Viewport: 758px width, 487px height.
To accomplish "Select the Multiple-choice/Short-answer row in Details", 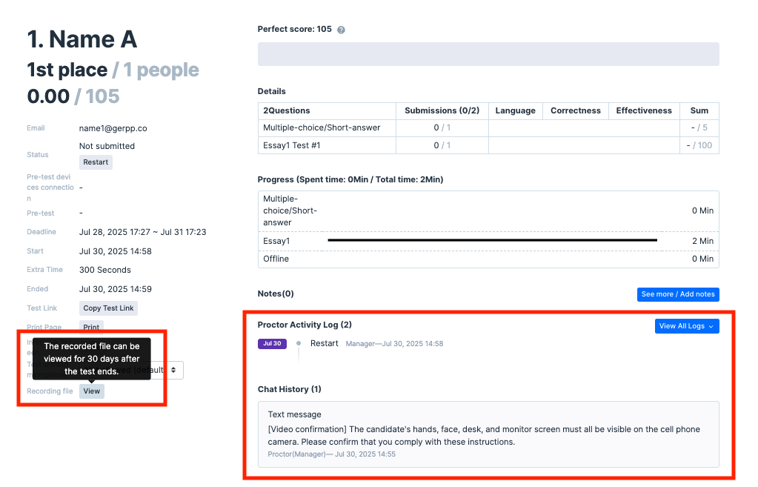I will coord(322,127).
